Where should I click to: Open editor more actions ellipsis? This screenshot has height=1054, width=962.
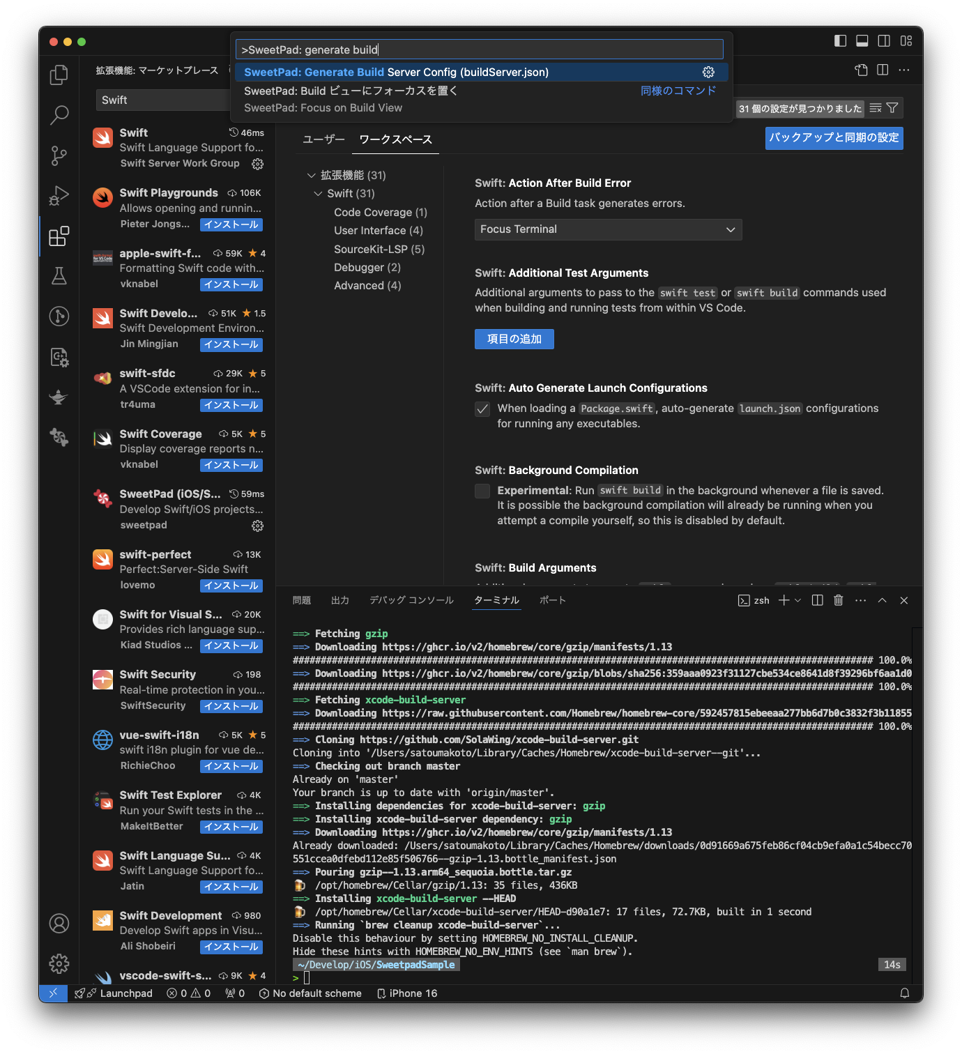click(x=904, y=70)
